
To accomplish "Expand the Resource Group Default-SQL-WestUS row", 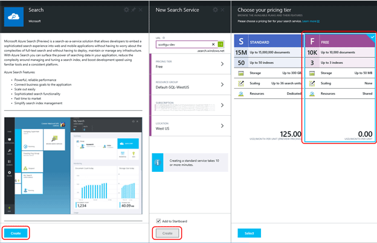I will [x=190, y=84].
